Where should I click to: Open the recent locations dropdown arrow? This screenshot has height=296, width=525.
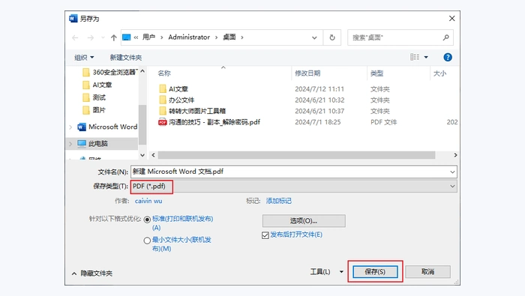pos(103,37)
